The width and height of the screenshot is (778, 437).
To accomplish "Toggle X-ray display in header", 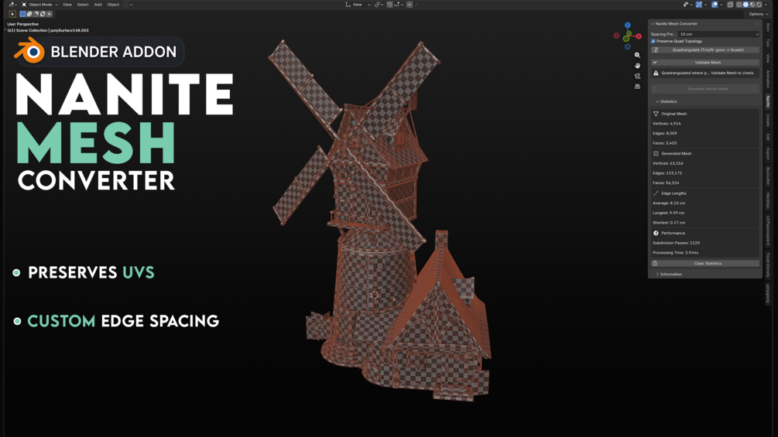I will (x=730, y=5).
